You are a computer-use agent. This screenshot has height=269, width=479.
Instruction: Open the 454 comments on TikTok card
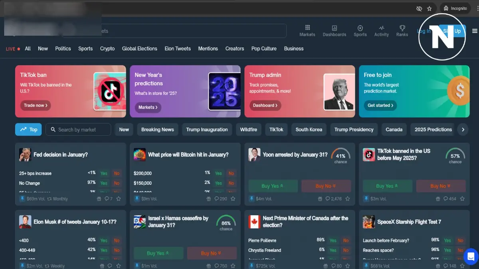pos(450,198)
